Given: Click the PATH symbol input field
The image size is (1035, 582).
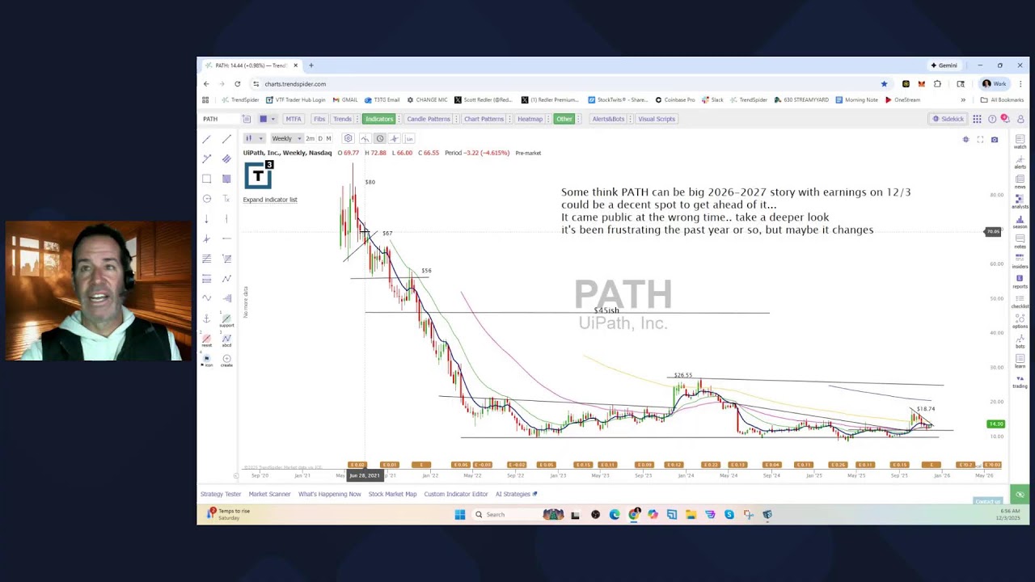Looking at the screenshot, I should pos(220,119).
